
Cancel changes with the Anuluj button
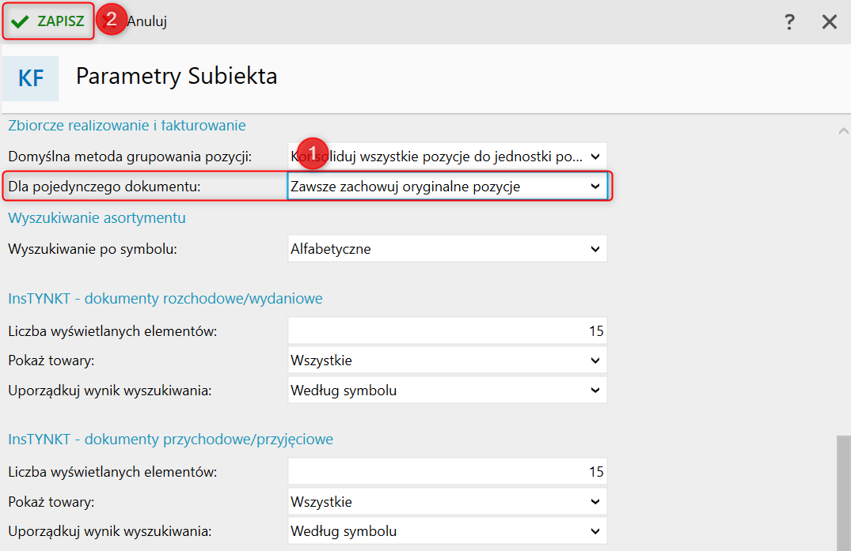click(146, 21)
